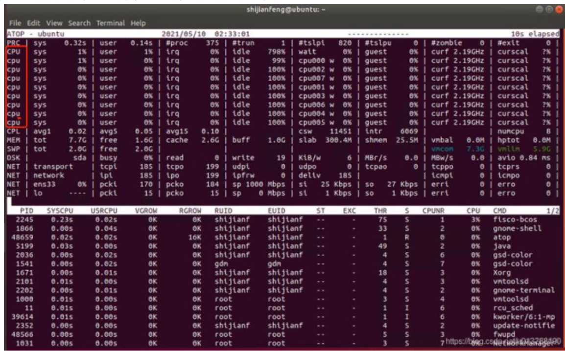Open the Help menu
565x351 pixels.
(138, 23)
